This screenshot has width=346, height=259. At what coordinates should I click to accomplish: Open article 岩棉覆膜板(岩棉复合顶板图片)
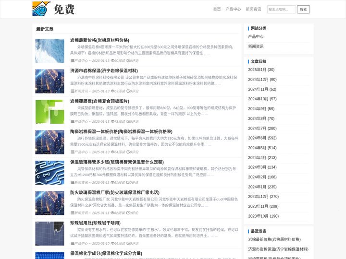click(x=99, y=101)
